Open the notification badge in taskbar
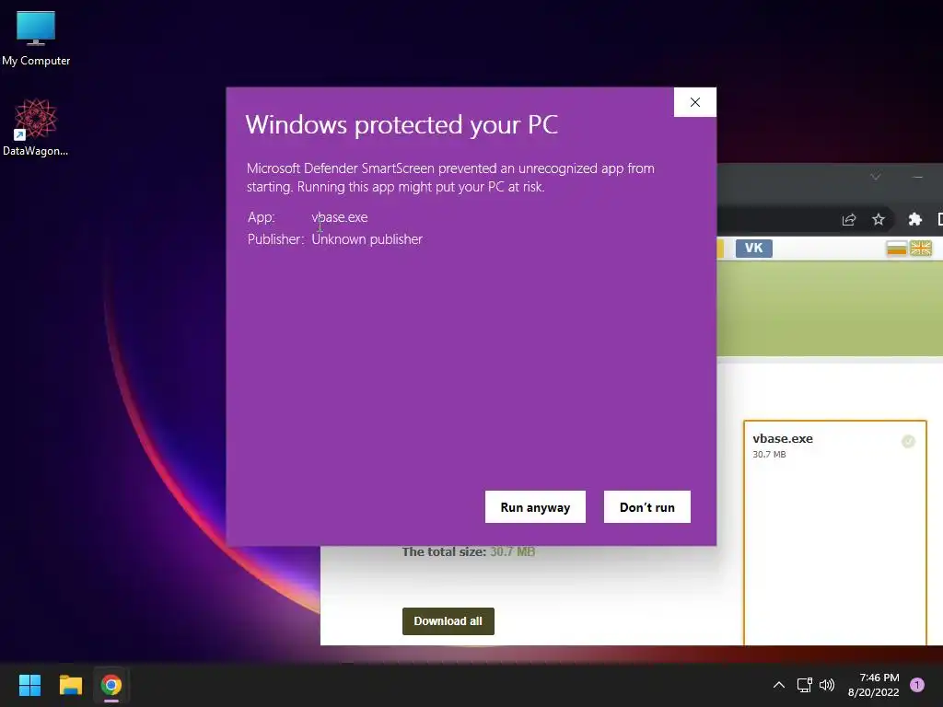Screen dimensions: 943x707 (x=917, y=685)
